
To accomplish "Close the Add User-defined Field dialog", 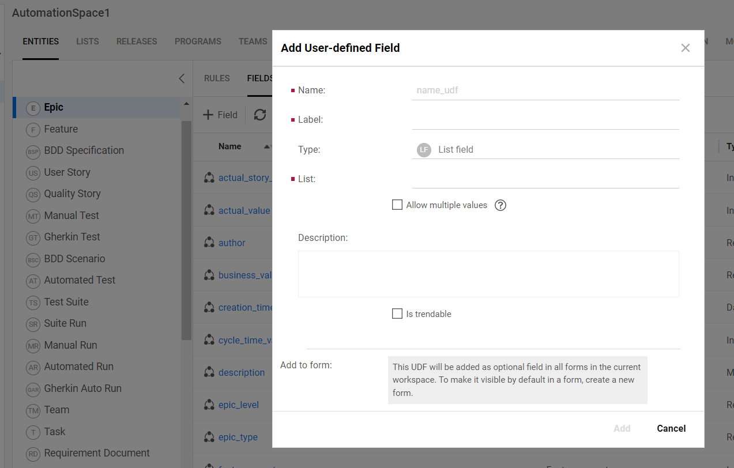I will [x=685, y=48].
